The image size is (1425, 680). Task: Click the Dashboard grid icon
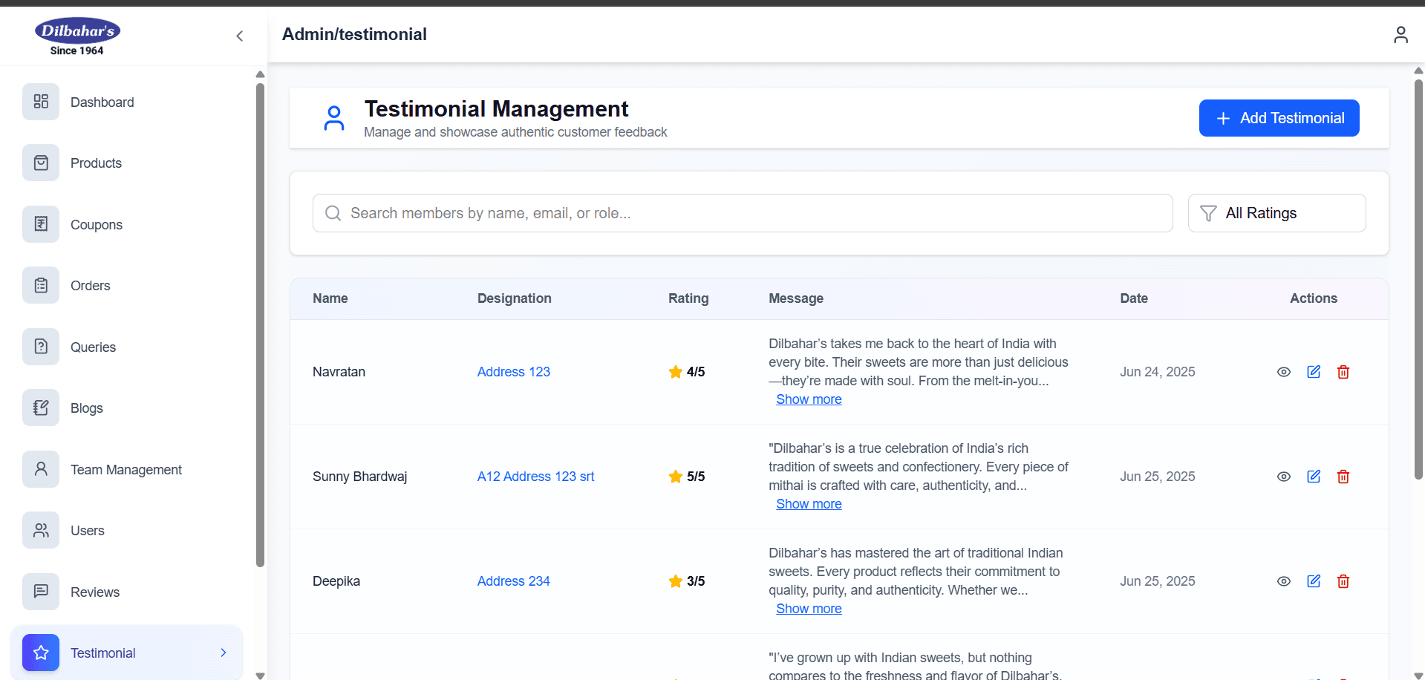(41, 102)
